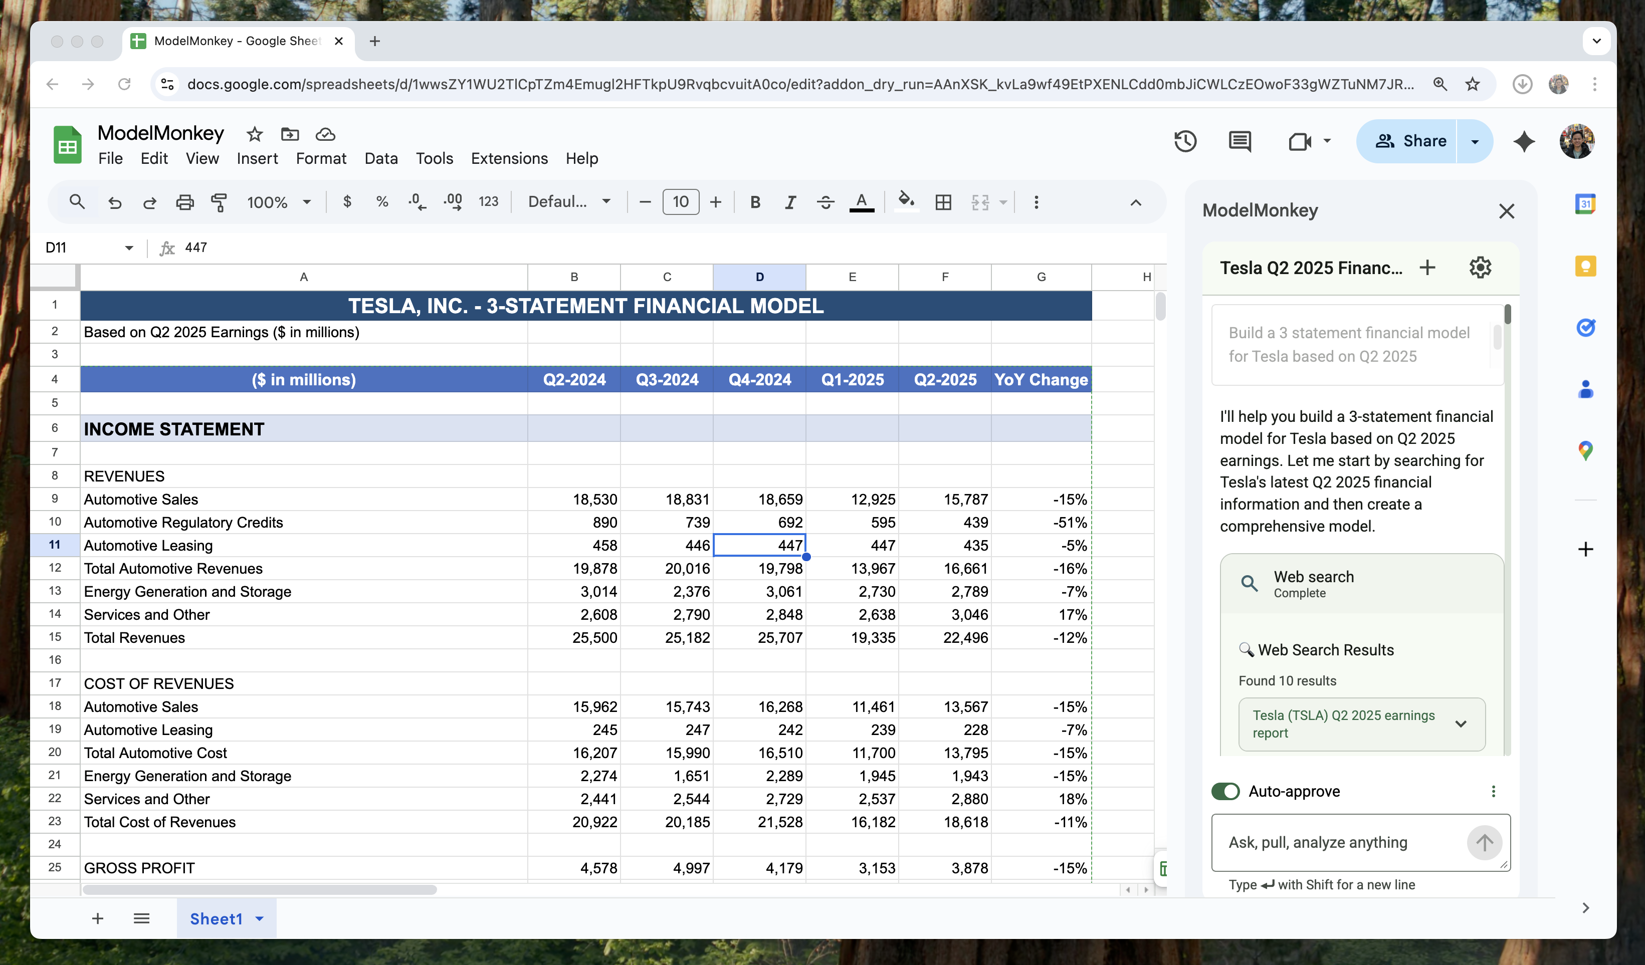This screenshot has width=1645, height=965.
Task: Open the Extensions menu
Action: (509, 158)
